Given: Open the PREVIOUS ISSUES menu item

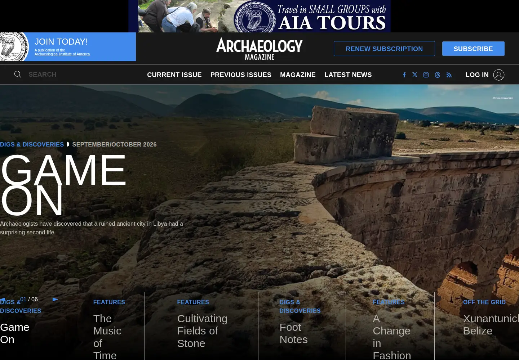Looking at the screenshot, I should click(241, 75).
